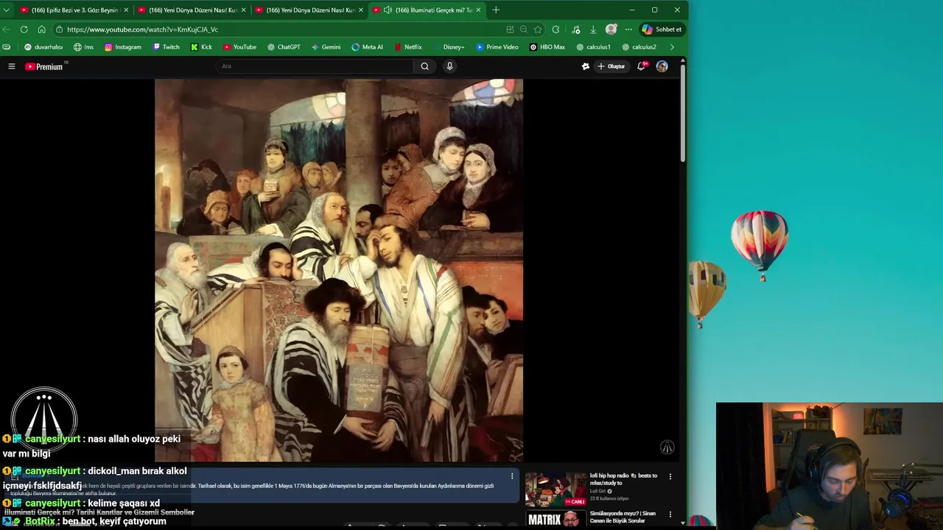The image size is (943, 530).
Task: Mute the audio on the İlluminati tab
Action: pyautogui.click(x=388, y=10)
